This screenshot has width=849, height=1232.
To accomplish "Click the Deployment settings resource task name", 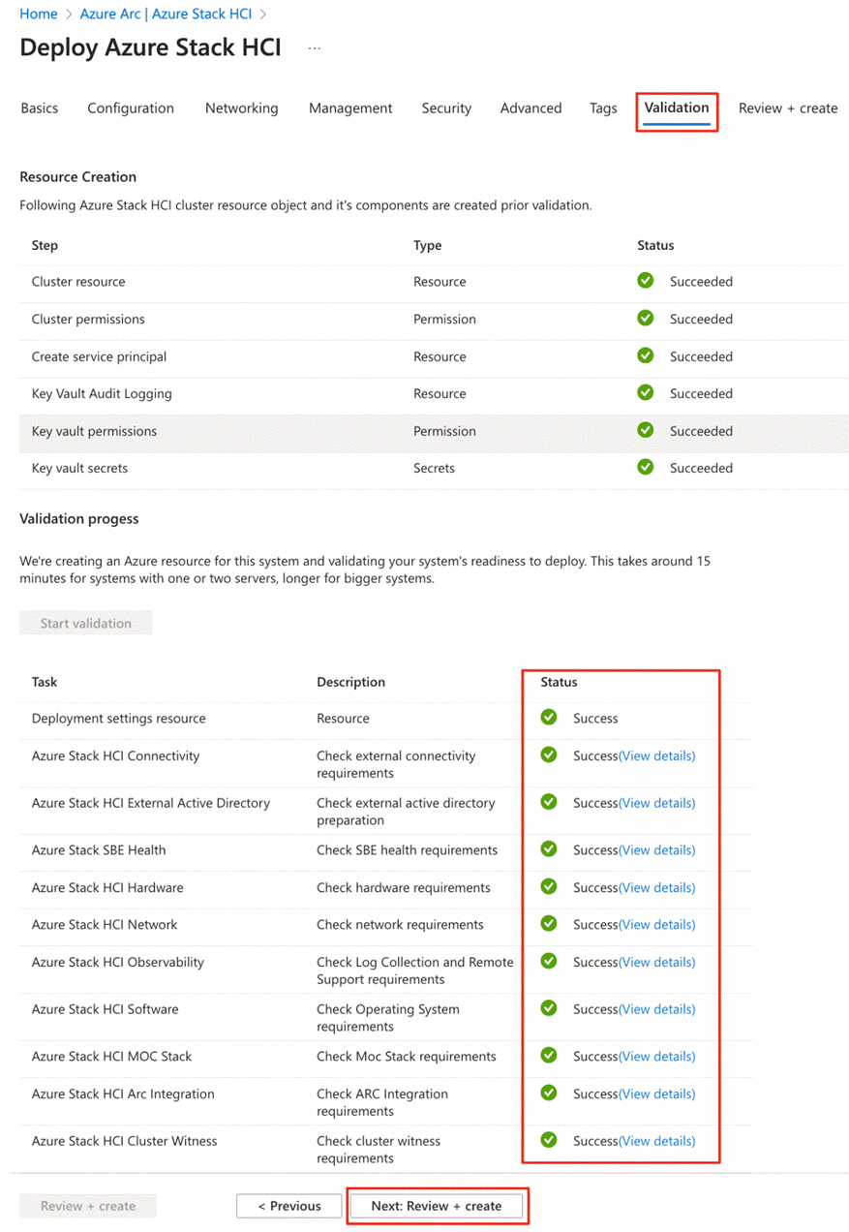I will point(118,719).
